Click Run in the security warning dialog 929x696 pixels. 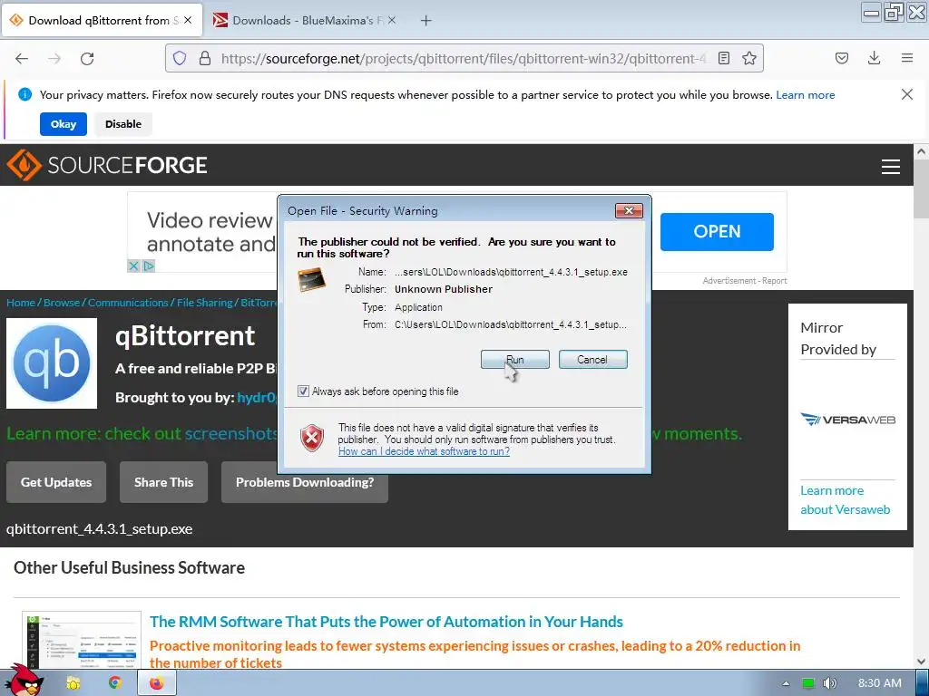tap(514, 359)
